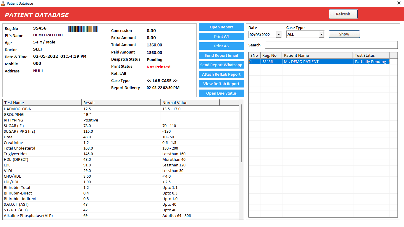Close the Patient Database window

click(x=399, y=3)
